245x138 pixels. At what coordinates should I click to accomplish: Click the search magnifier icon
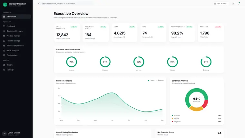click(39, 4)
